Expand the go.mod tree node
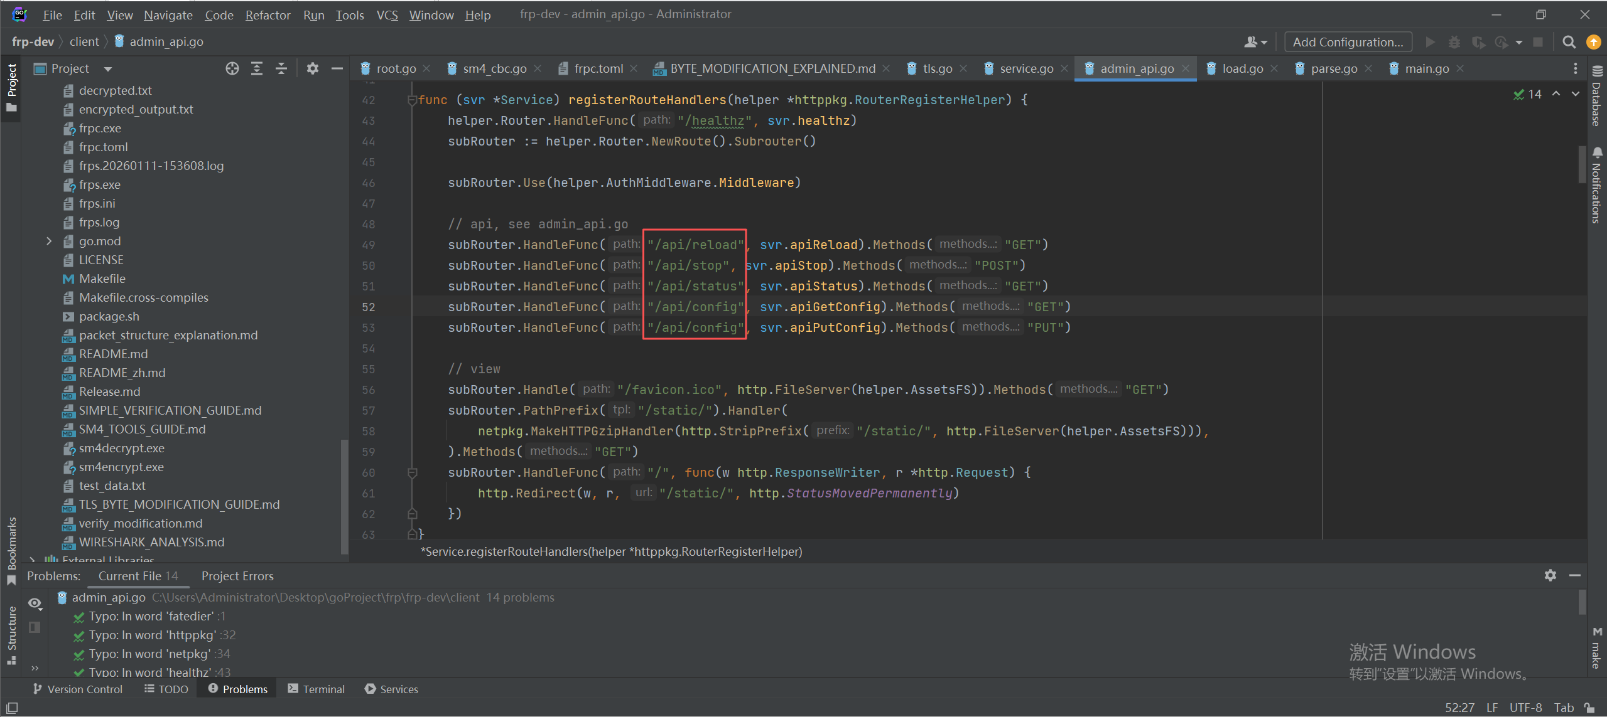The image size is (1607, 717). pyautogui.click(x=49, y=241)
